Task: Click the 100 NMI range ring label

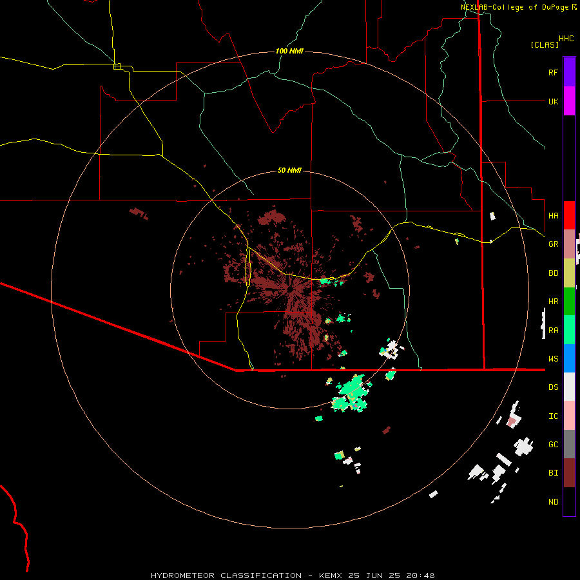Action: click(x=289, y=51)
